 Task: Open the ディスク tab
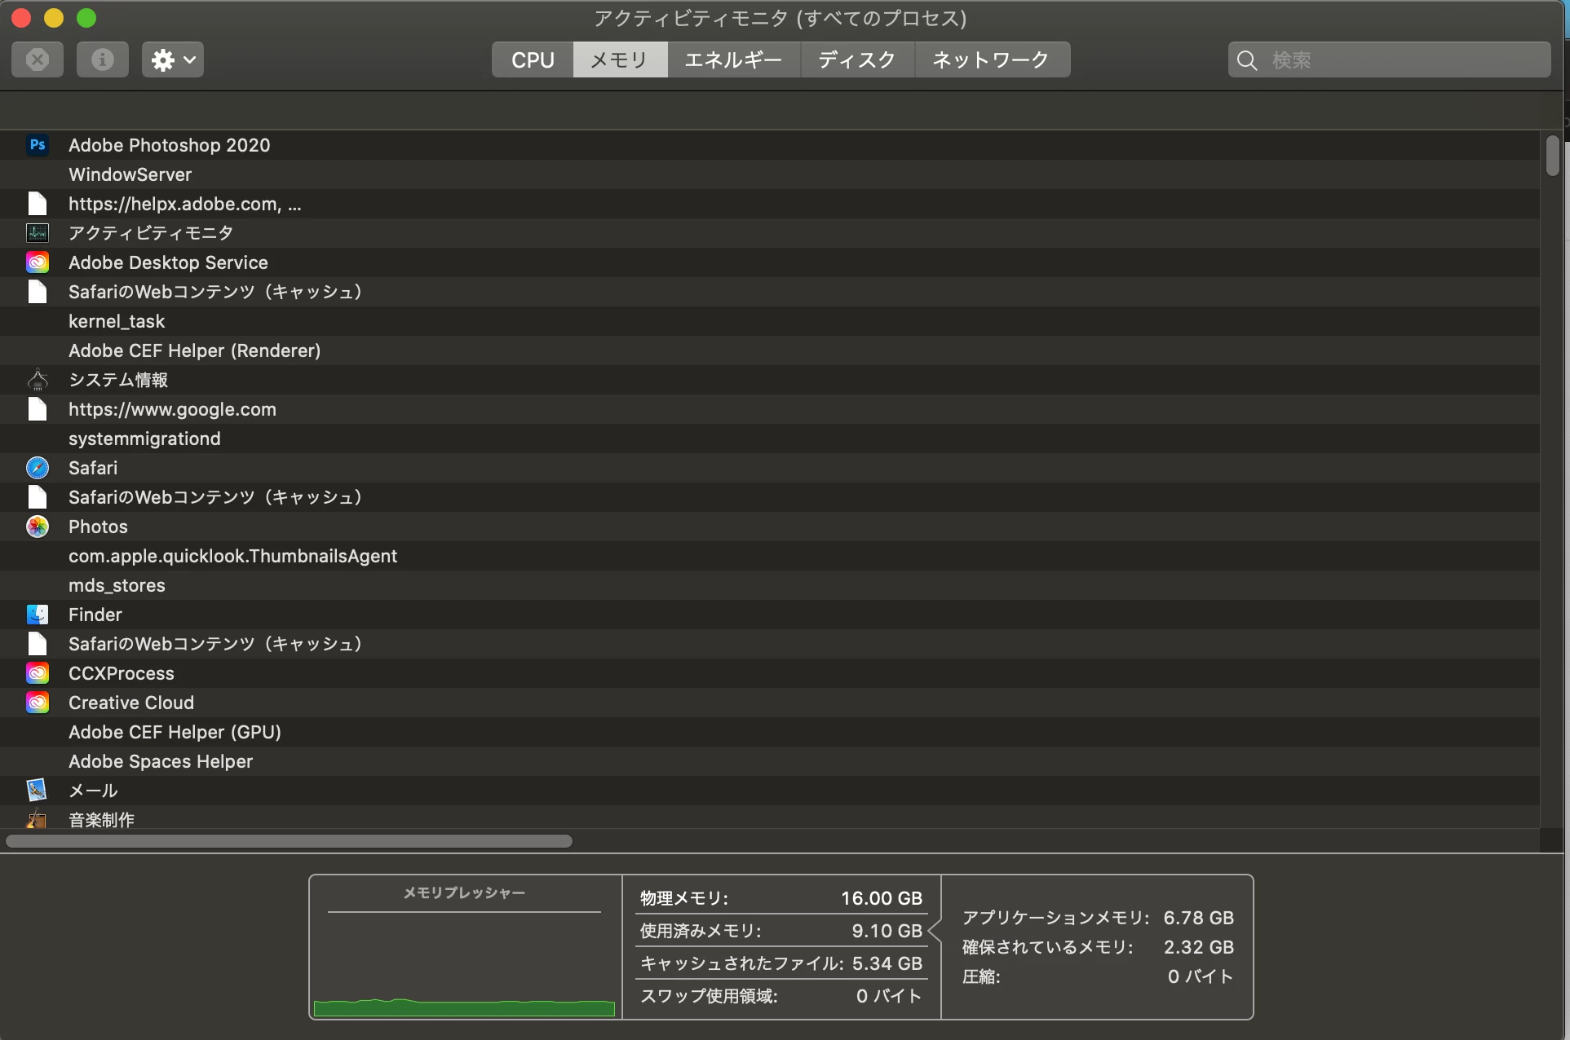pos(856,59)
